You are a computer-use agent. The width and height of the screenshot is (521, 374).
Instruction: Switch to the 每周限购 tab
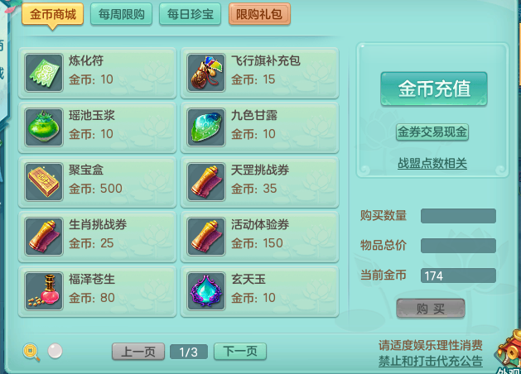[121, 14]
